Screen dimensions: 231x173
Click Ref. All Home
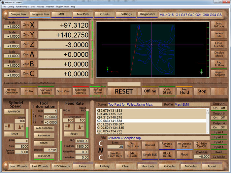98,91
